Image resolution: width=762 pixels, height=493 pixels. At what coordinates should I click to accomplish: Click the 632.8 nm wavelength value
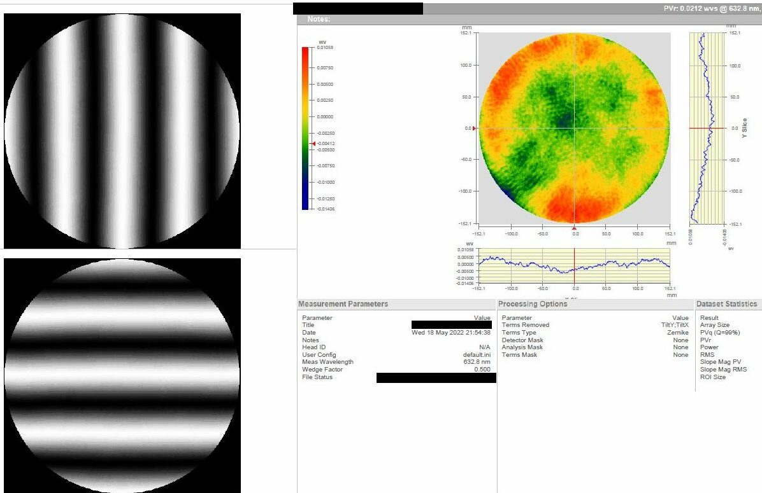point(477,362)
